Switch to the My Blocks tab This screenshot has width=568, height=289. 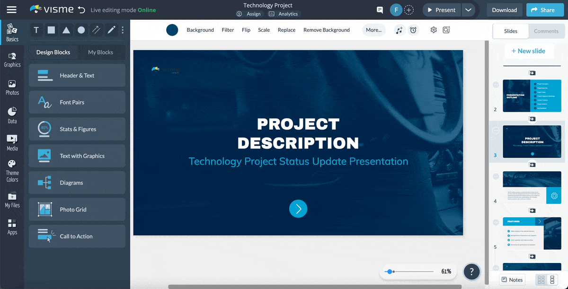tap(101, 52)
